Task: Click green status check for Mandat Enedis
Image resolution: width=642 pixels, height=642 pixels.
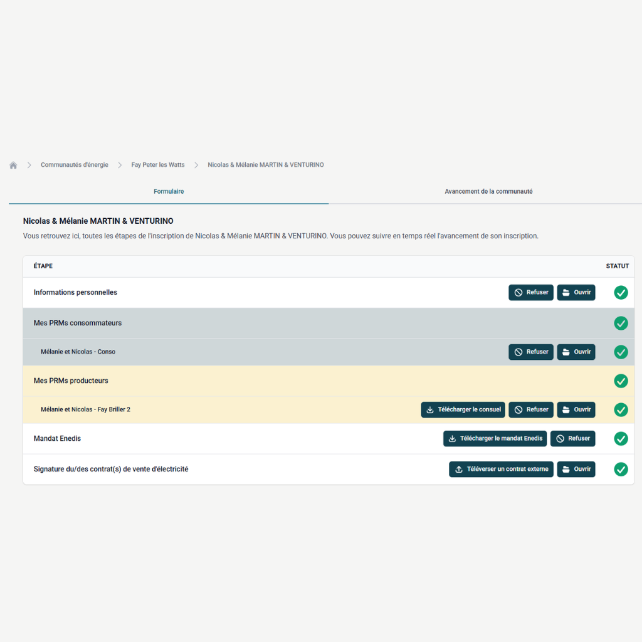Action: click(x=621, y=439)
